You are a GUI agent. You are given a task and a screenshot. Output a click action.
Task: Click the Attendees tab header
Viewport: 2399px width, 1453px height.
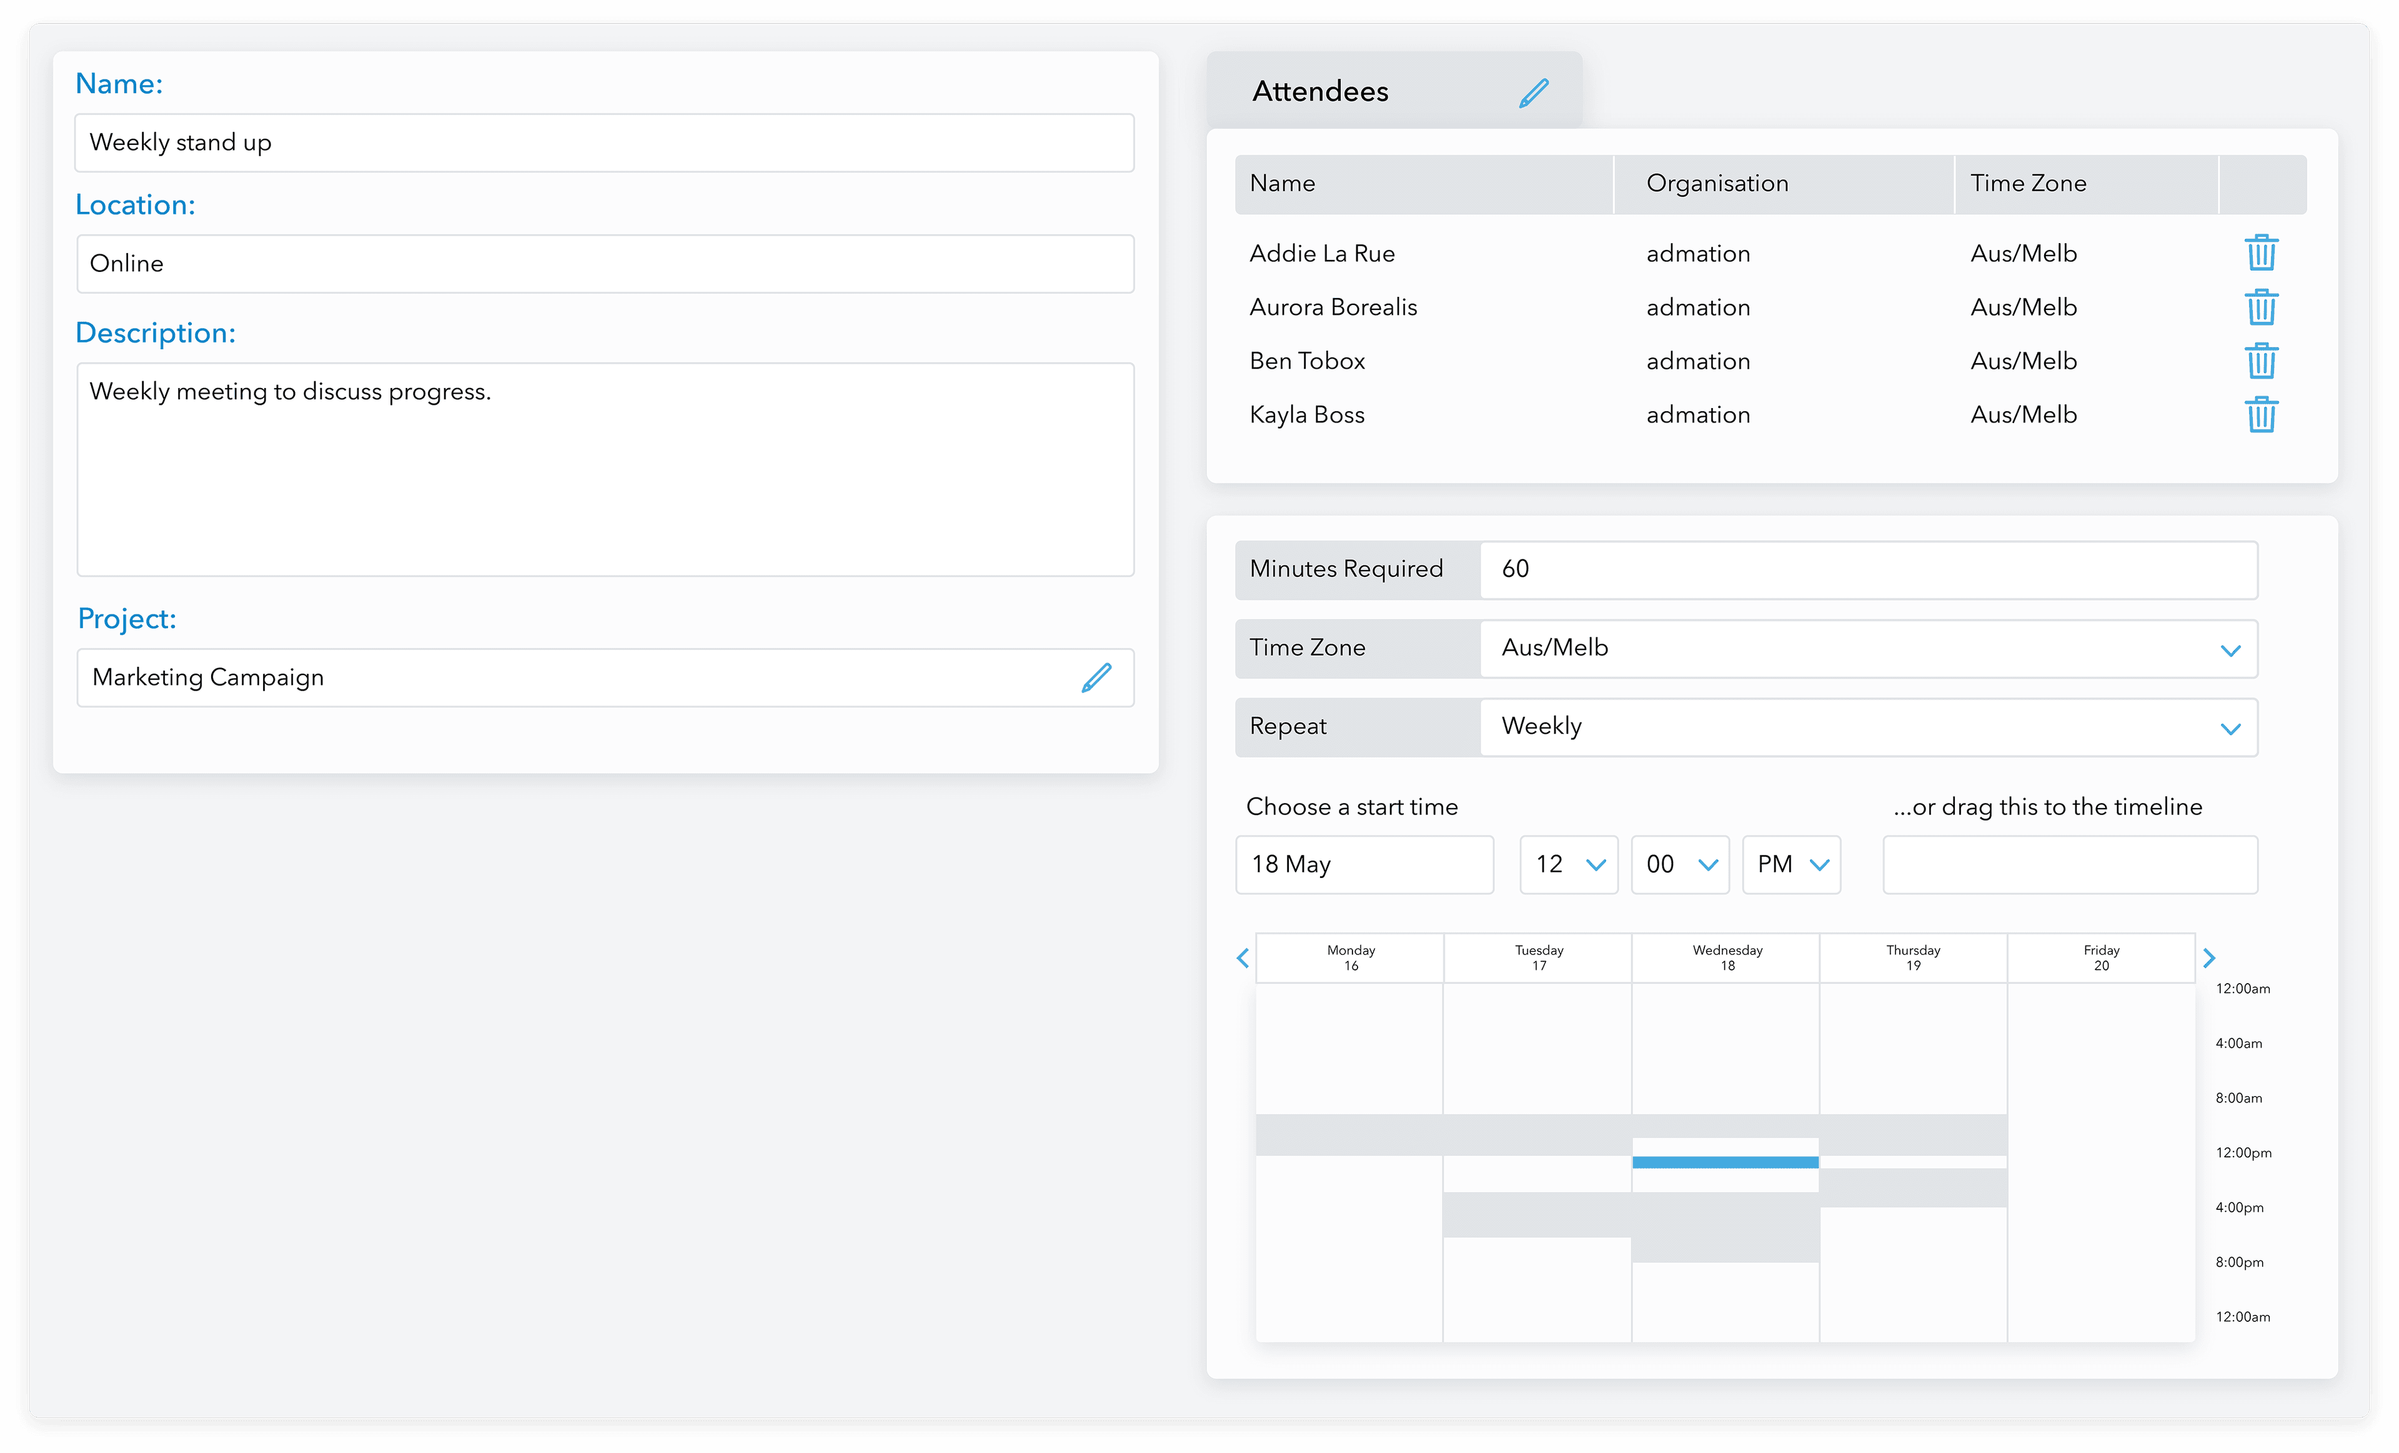(1321, 91)
